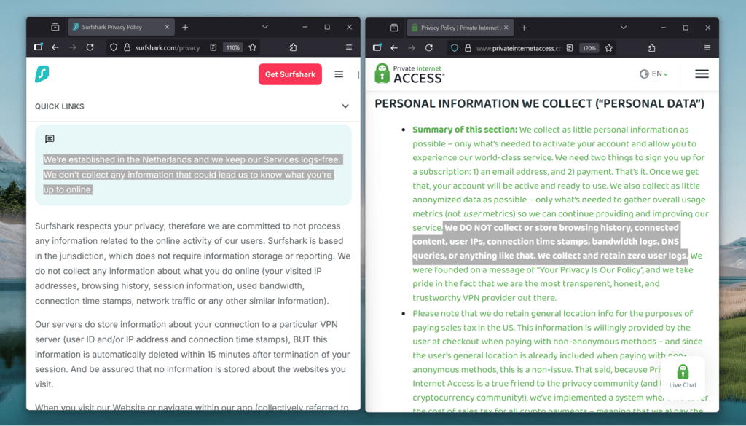The height and width of the screenshot is (426, 746).
Task: Open Firefox application menu in right window
Action: tap(707, 47)
